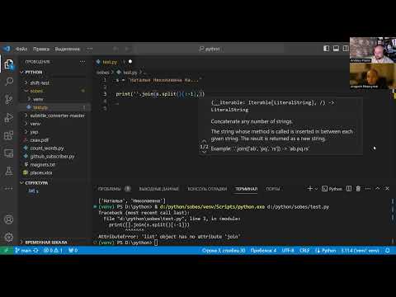Change the UTF-8 encoding in the status bar
Image resolution: width=396 pixels, height=297 pixels.
coord(288,250)
